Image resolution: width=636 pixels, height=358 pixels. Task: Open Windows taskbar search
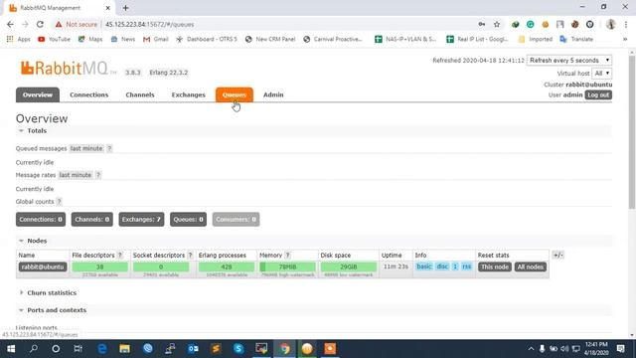click(34, 349)
